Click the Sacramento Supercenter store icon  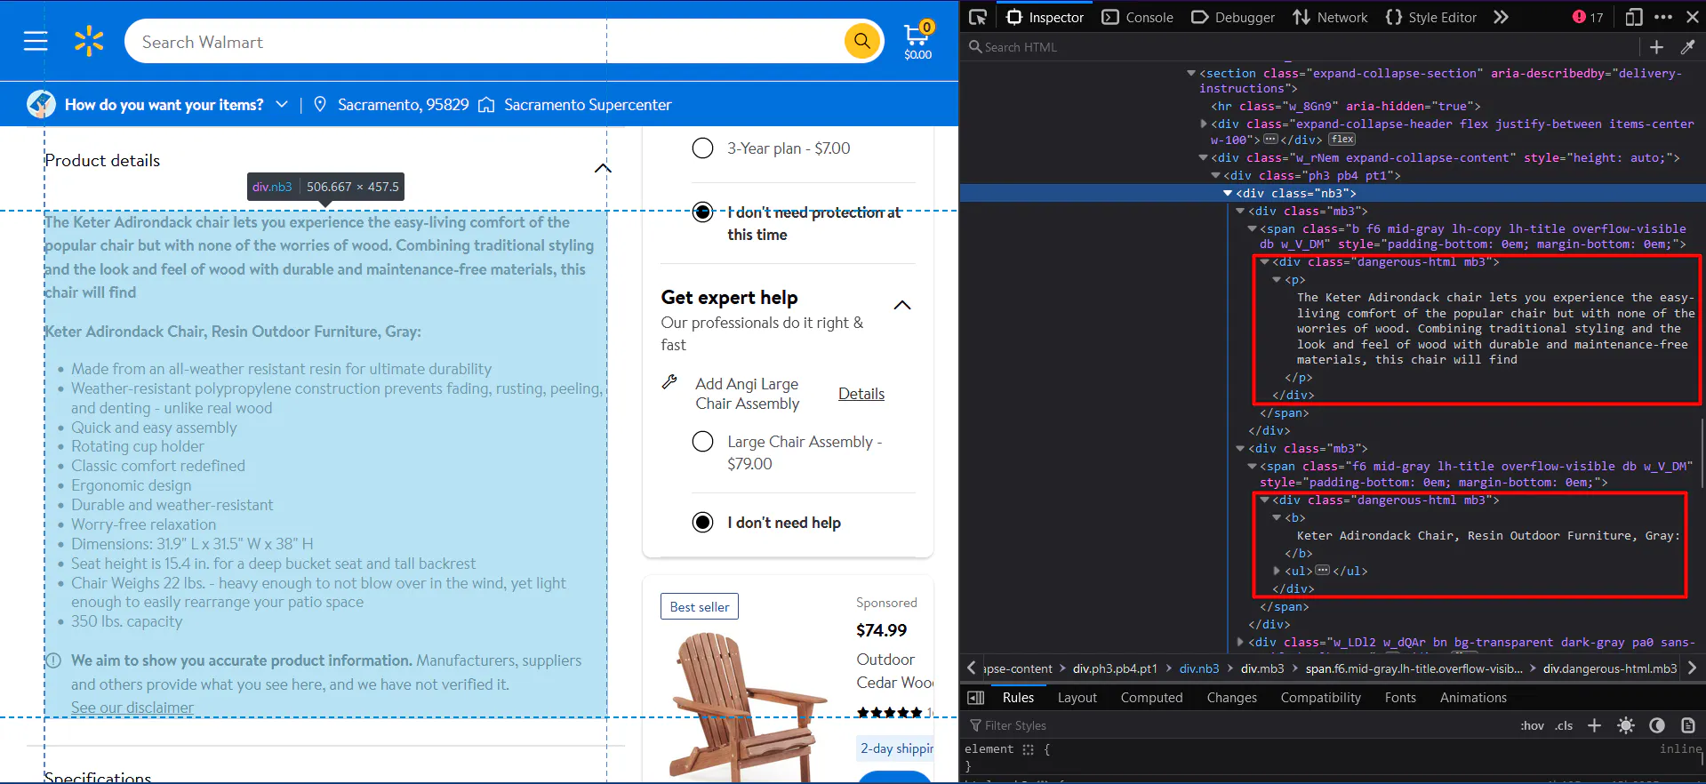coord(486,105)
